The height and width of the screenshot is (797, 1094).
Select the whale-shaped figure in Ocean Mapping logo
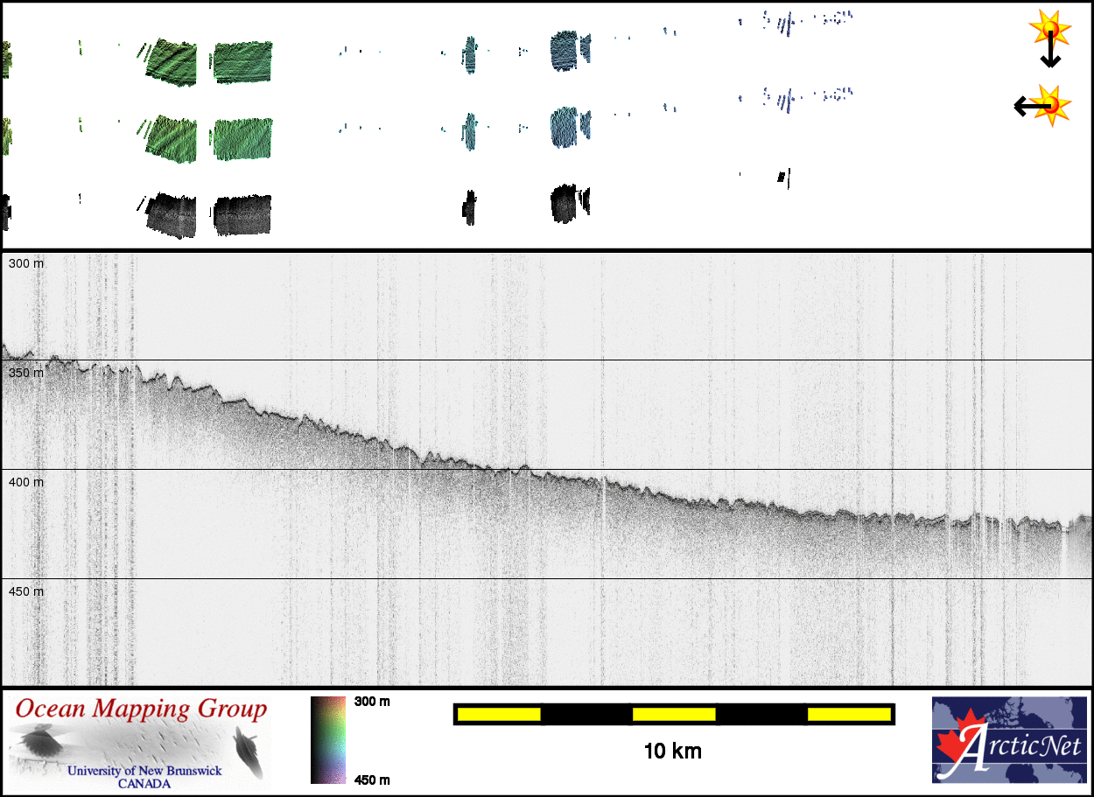coord(248,752)
